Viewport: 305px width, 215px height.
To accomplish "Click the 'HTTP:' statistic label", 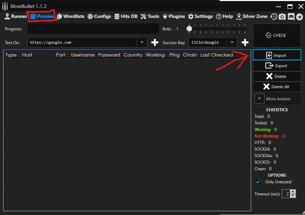I will (x=260, y=142).
